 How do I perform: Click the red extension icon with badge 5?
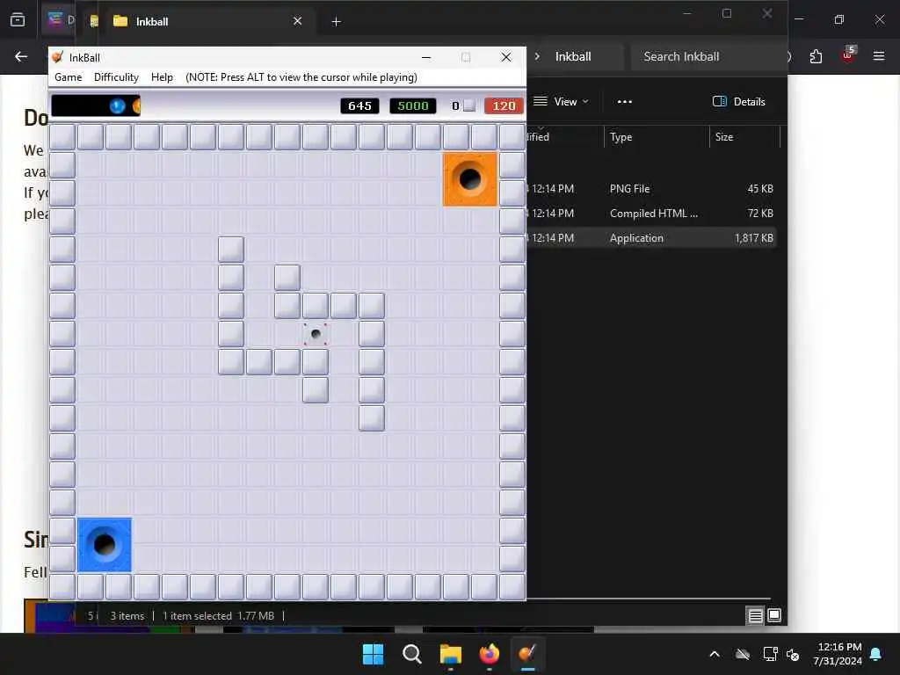pos(848,55)
